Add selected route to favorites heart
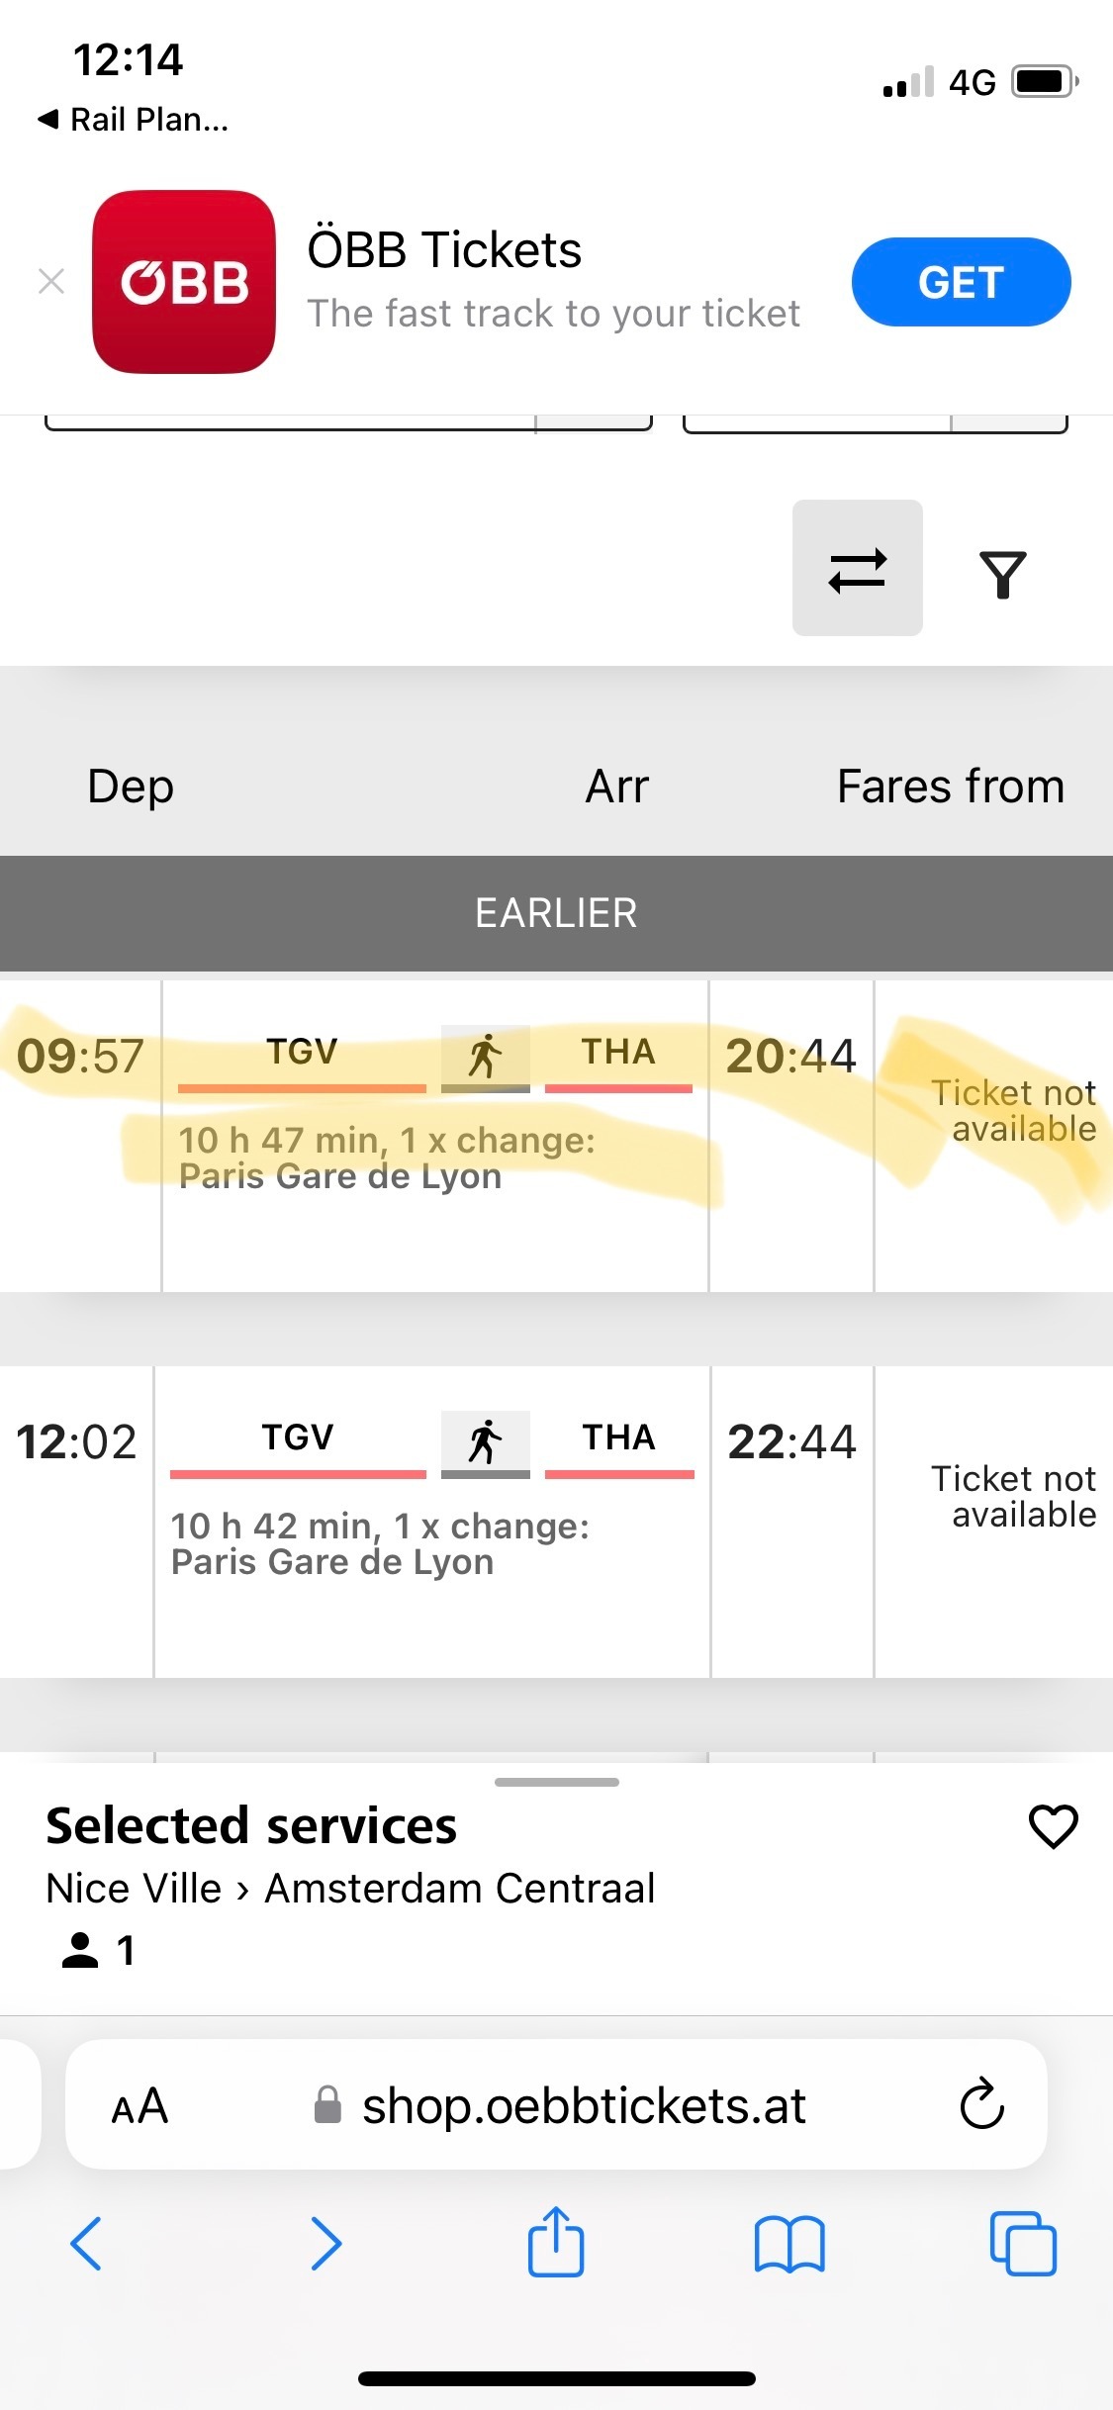The image size is (1113, 2410). pos(1054,1826)
